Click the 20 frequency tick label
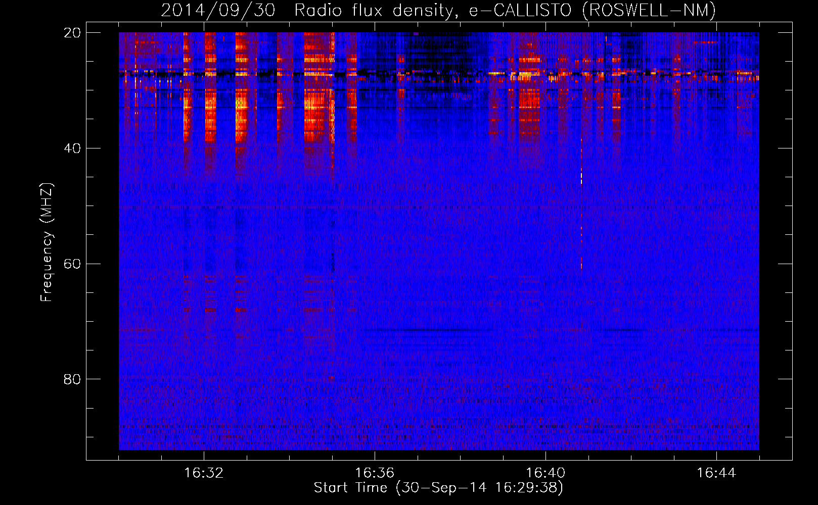The width and height of the screenshot is (818, 505). (x=72, y=33)
